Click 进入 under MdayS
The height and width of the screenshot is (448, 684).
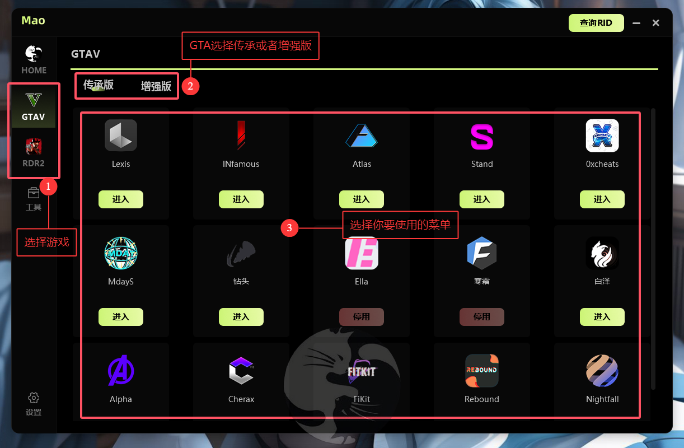click(x=121, y=317)
